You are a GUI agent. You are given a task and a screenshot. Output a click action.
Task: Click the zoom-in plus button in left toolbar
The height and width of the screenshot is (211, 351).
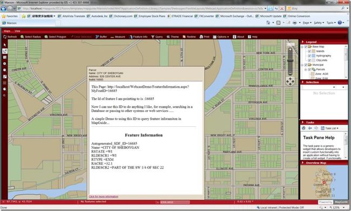[x=5, y=64]
